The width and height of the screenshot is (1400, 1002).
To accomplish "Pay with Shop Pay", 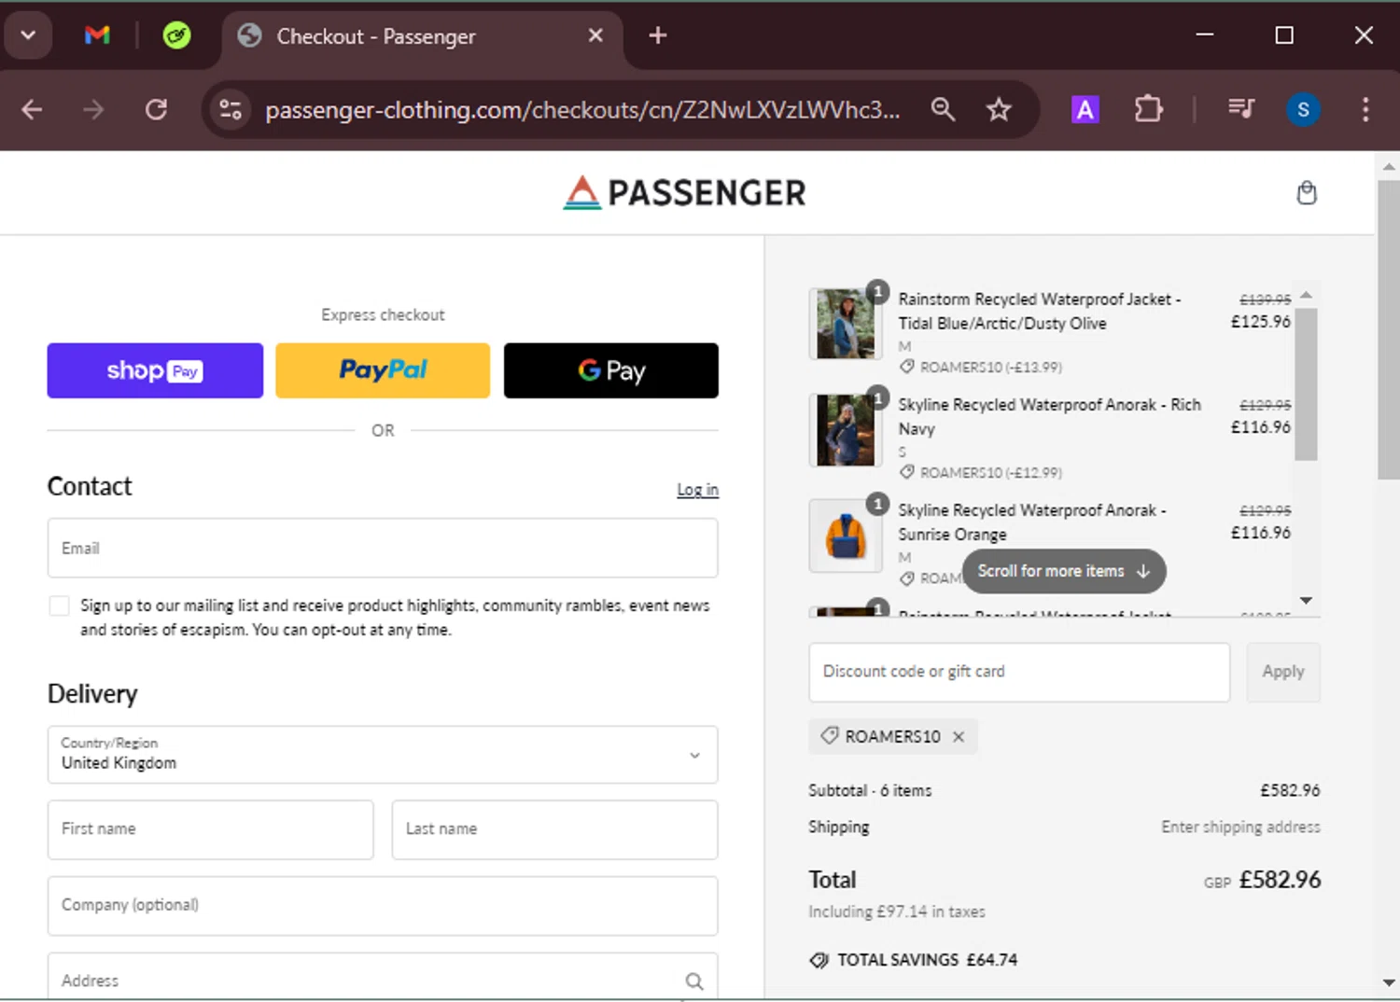I will [155, 370].
